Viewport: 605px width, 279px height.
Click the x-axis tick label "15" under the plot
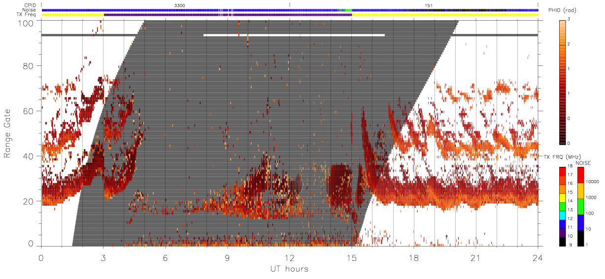pyautogui.click(x=352, y=257)
